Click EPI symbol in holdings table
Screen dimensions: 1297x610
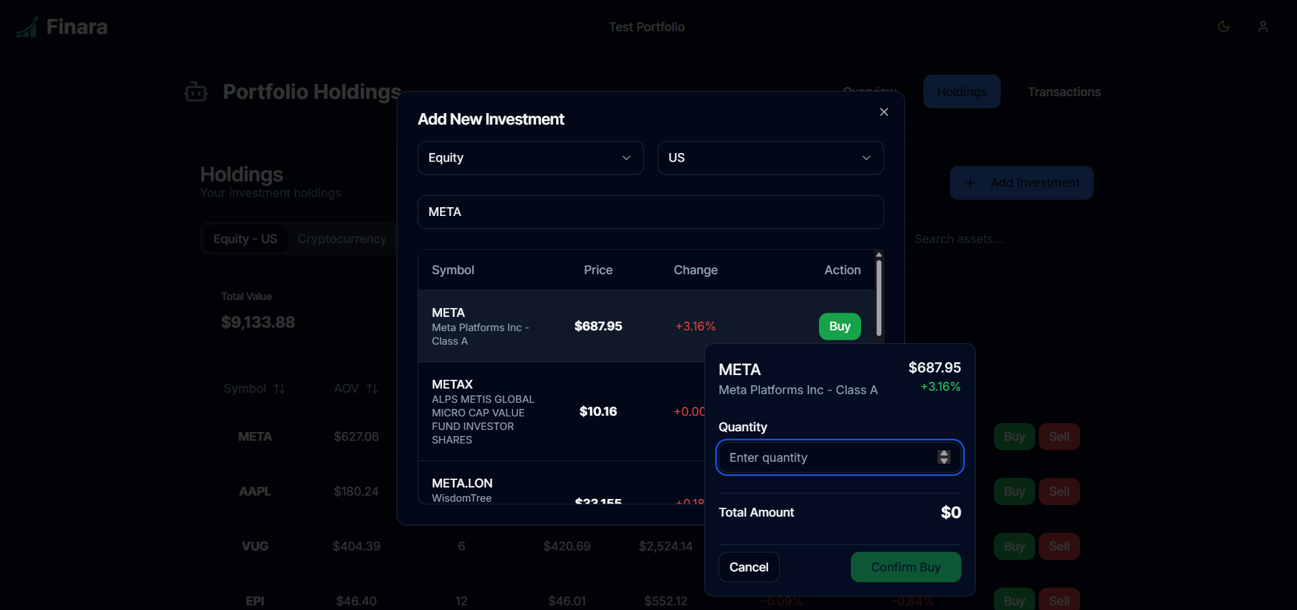pos(255,601)
